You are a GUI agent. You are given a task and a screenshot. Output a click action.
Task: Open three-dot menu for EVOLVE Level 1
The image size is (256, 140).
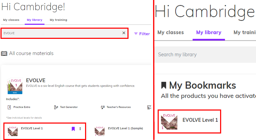pos(80,129)
